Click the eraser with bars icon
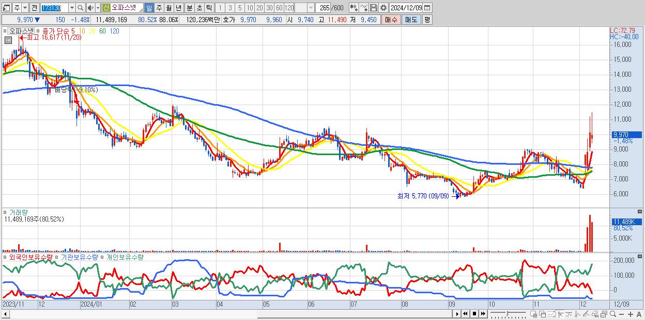 595,314
